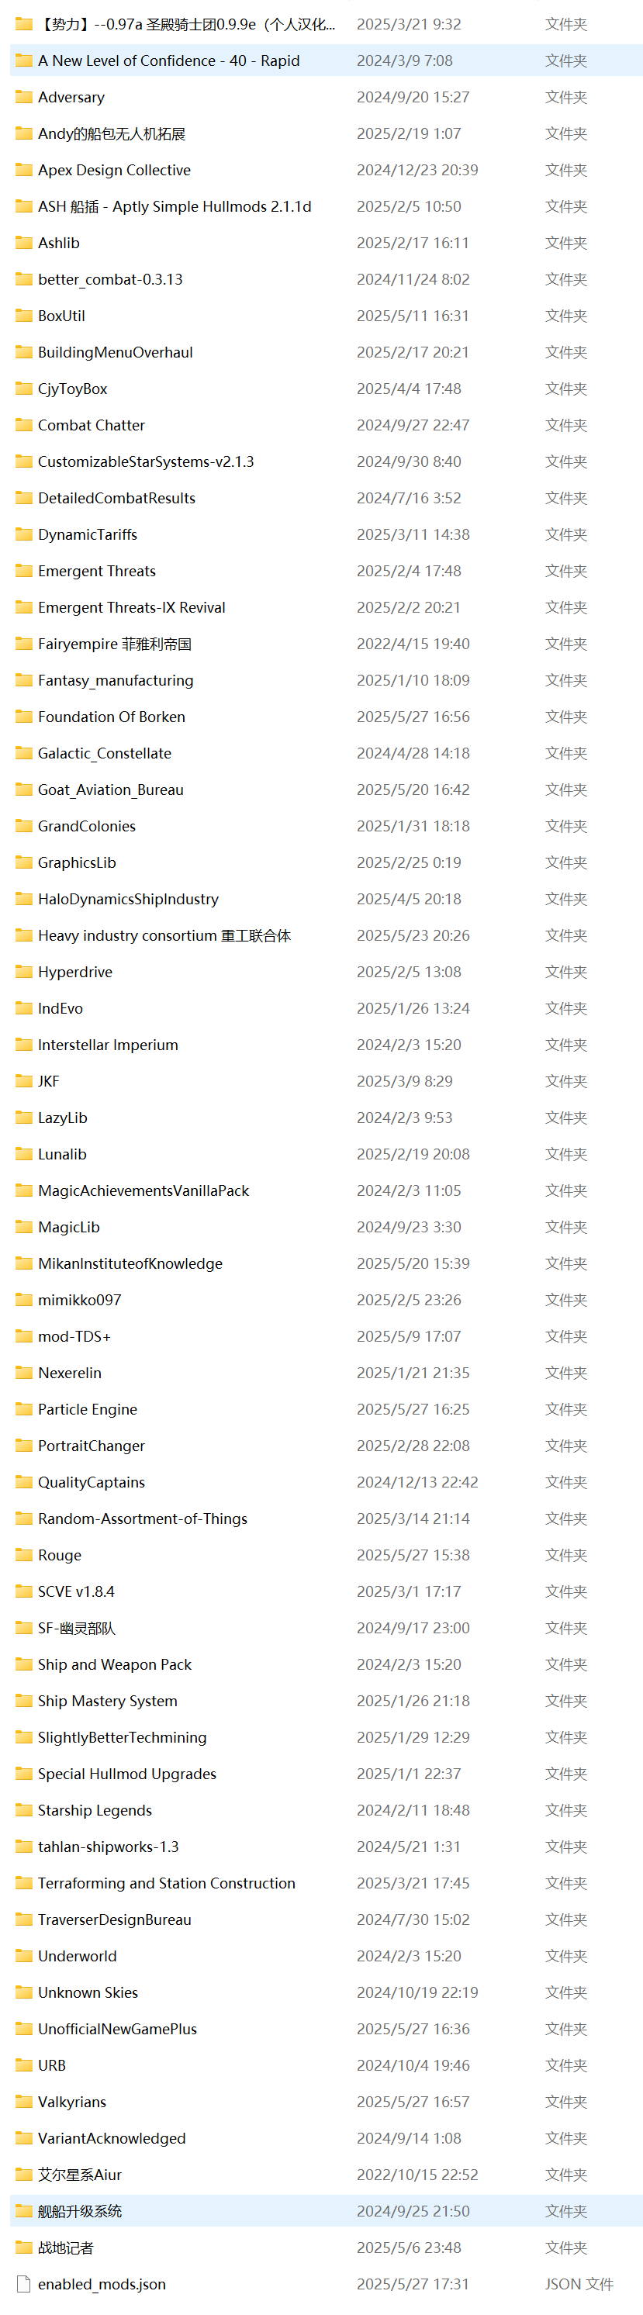Click the LazyLib folder icon
This screenshot has width=643, height=2315.
(24, 1117)
